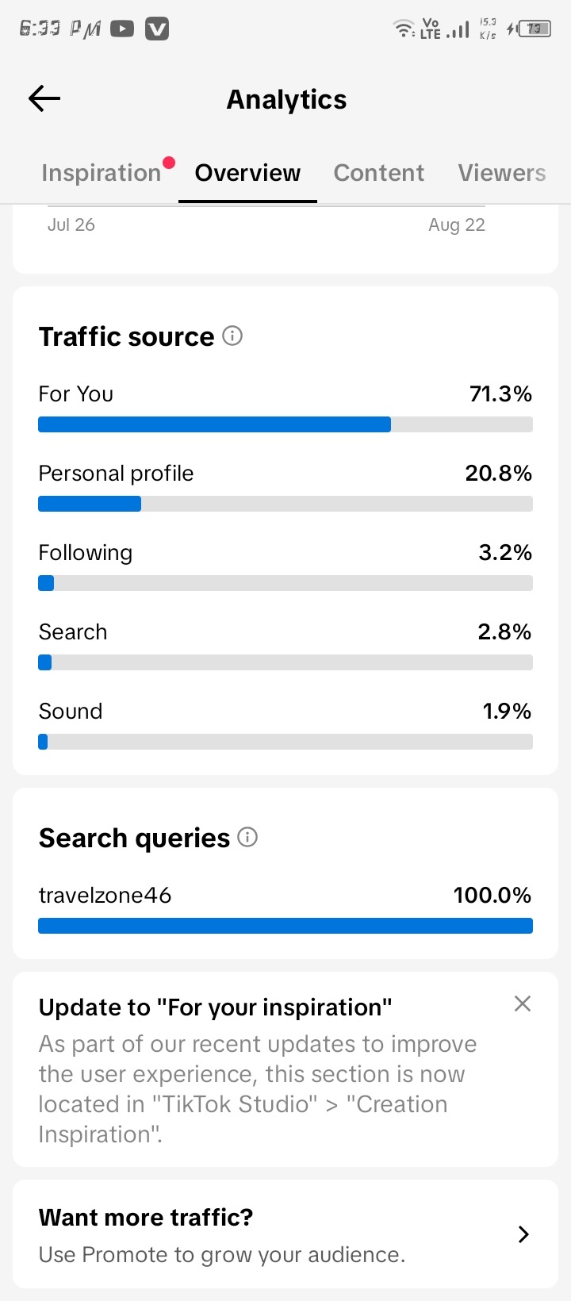
Task: Dismiss the inspiration update notice
Action: point(523,1004)
